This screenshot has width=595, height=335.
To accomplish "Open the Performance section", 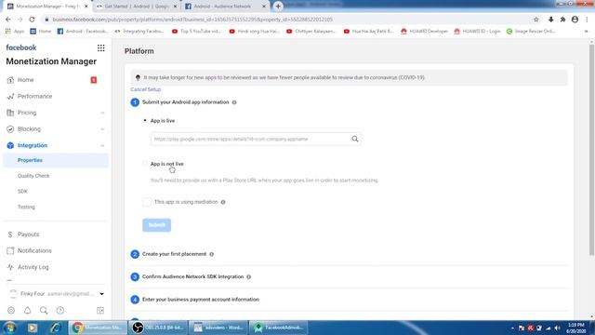I will click(34, 96).
